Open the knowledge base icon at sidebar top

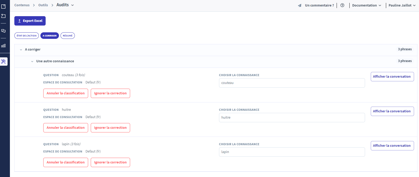pyautogui.click(x=3, y=7)
